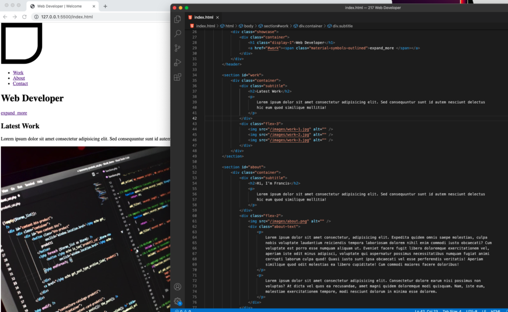
Task: Click the div class="flex-3" line in code
Action: coord(261,124)
